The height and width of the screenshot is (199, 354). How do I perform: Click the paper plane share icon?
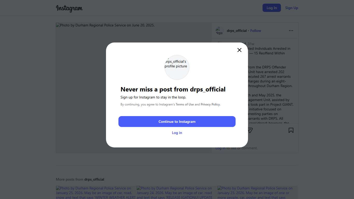[250, 130]
